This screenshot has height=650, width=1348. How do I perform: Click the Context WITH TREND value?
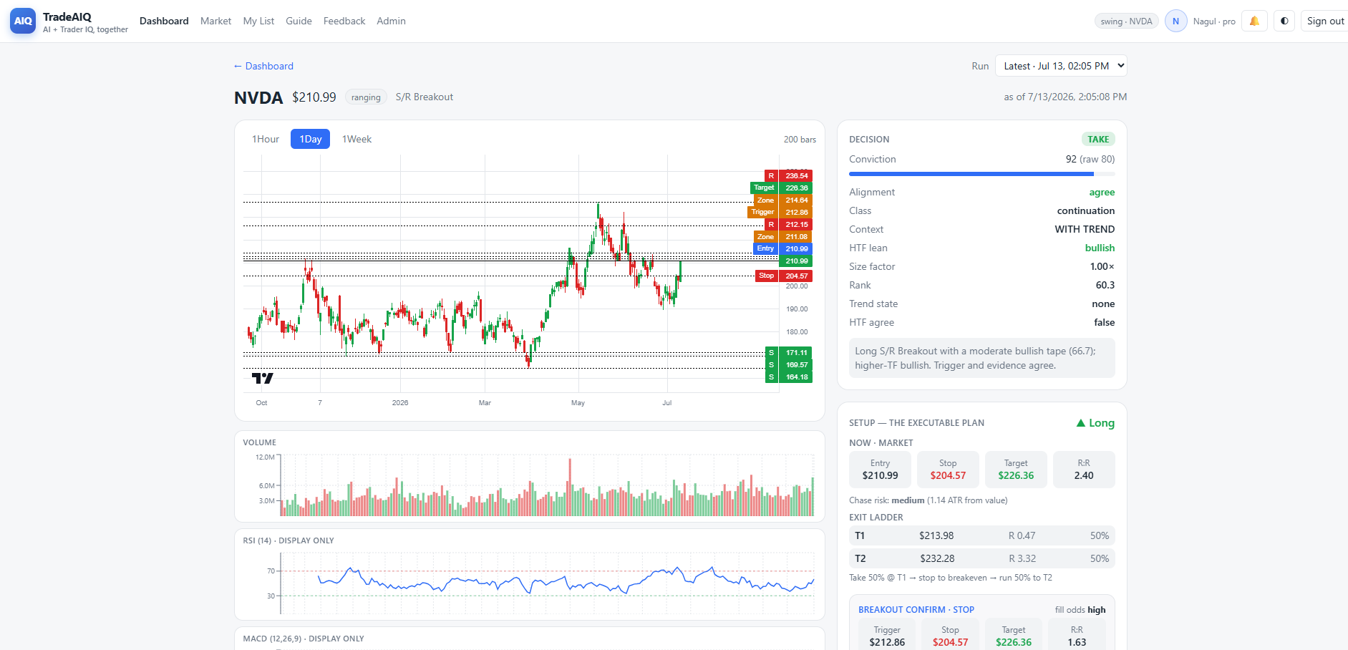(1085, 229)
